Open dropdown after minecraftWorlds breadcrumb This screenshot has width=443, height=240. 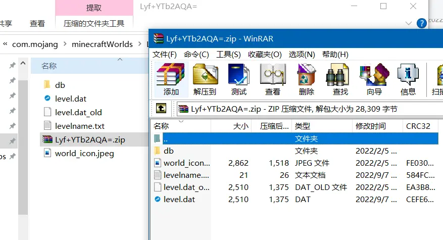point(139,44)
